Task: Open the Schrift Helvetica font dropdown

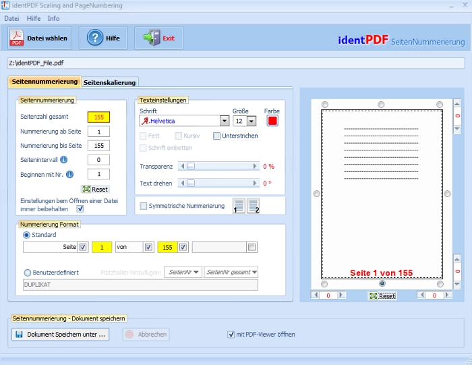Action: tap(224, 121)
